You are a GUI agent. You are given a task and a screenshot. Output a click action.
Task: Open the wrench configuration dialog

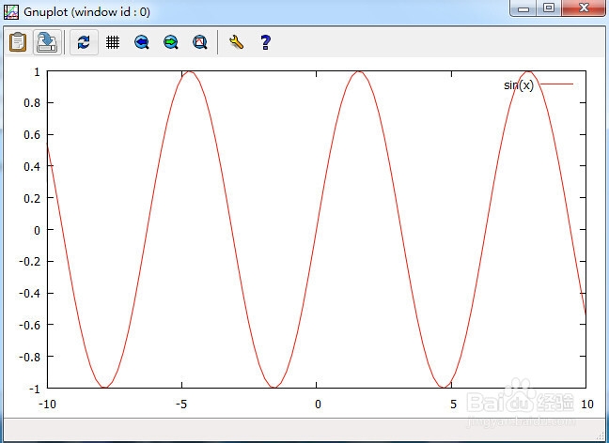pos(236,42)
